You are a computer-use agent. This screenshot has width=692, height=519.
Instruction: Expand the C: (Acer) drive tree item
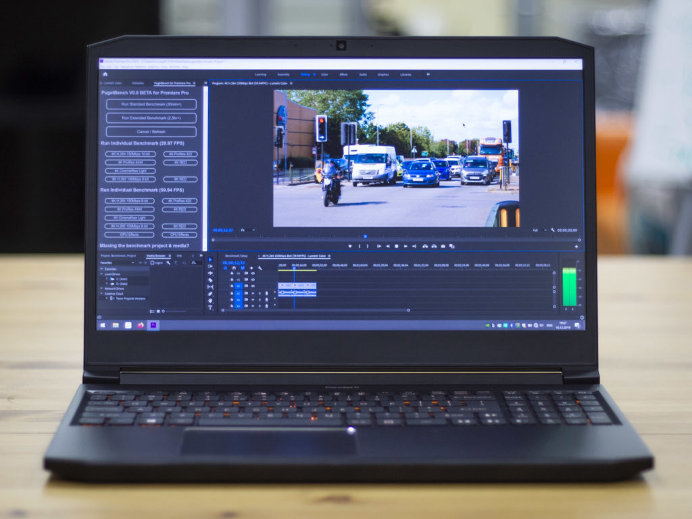click(x=107, y=278)
